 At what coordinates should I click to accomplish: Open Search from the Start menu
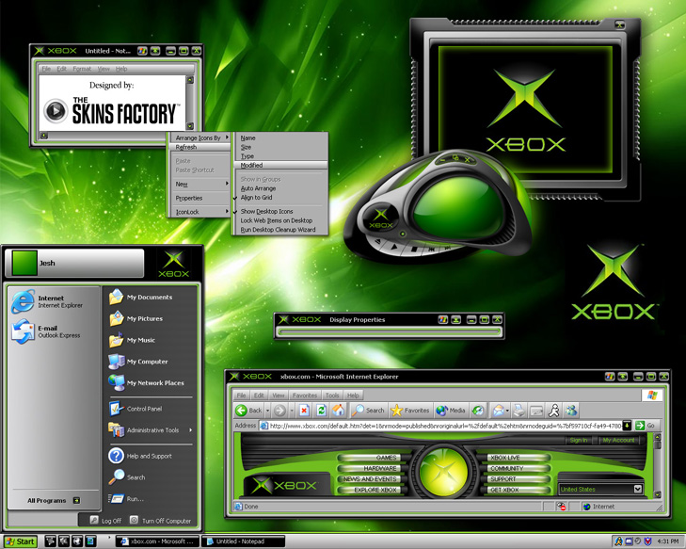click(127, 477)
